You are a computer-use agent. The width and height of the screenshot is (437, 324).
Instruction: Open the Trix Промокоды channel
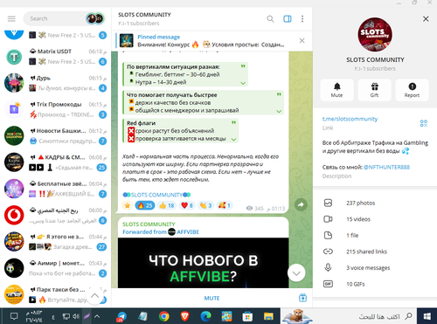[x=55, y=109]
